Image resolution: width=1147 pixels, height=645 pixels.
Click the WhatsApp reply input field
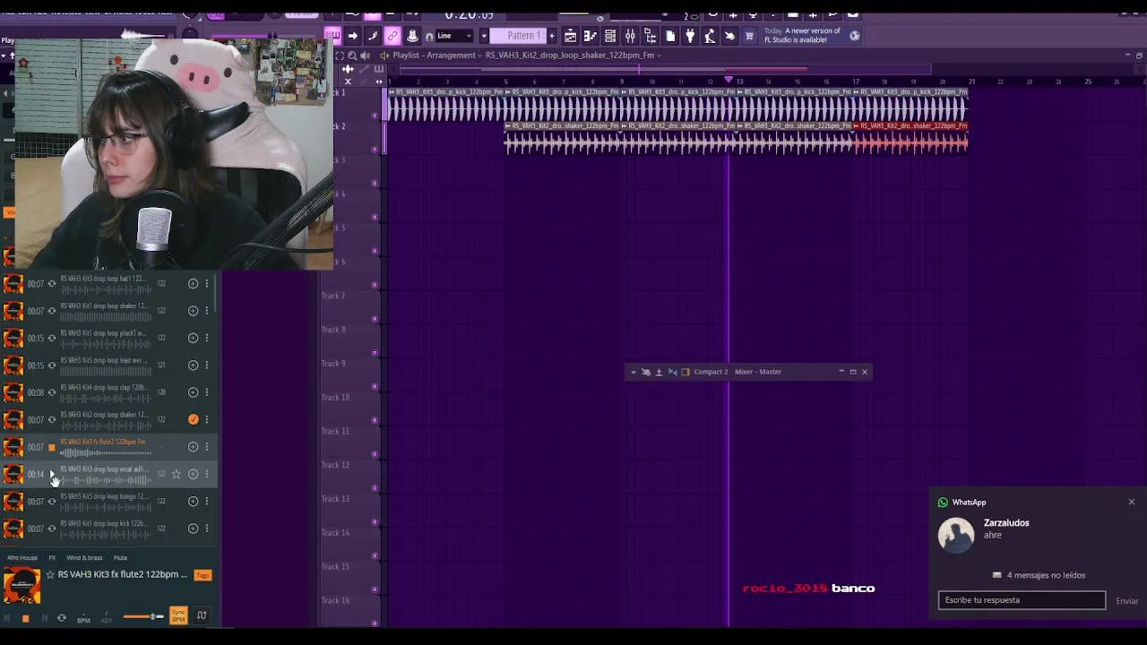(x=1022, y=600)
